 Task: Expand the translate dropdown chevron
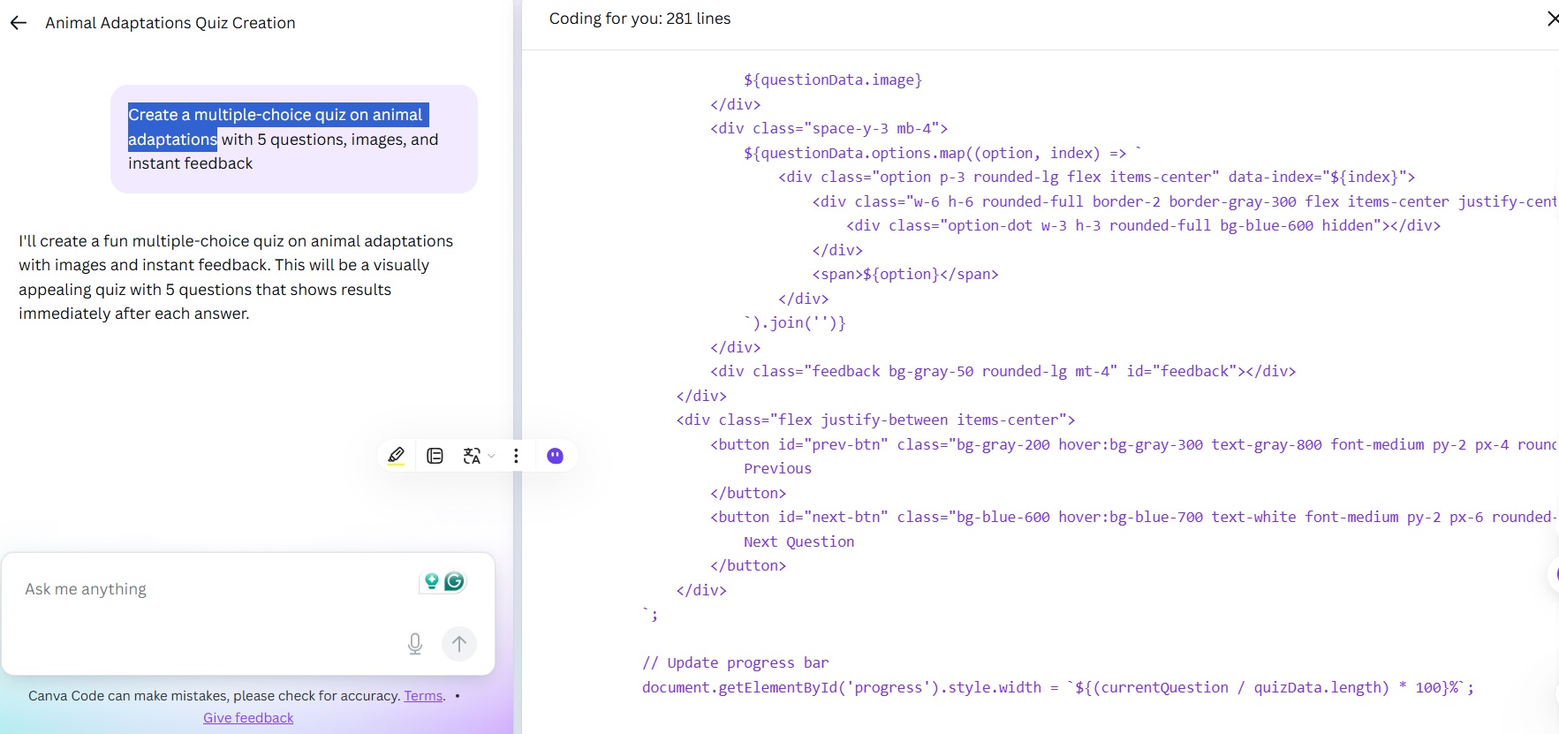pyautogui.click(x=492, y=456)
